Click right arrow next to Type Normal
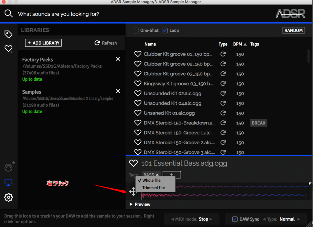The height and width of the screenshot is (227, 313). tap(299, 219)
